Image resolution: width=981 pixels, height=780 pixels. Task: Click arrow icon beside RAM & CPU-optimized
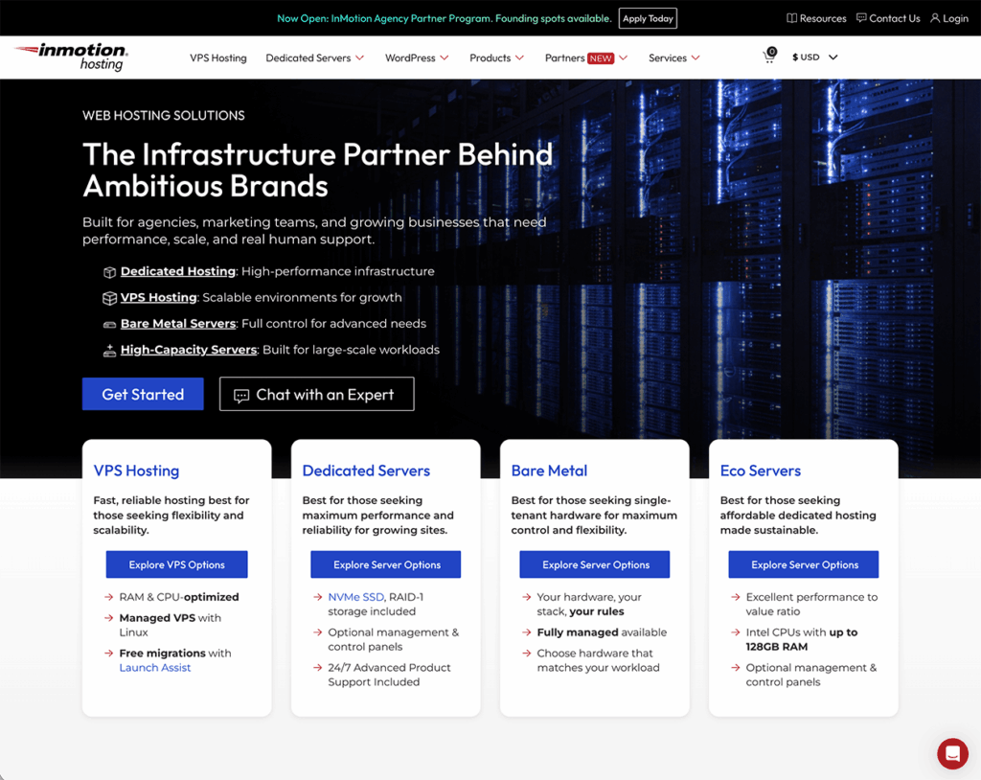tap(109, 597)
